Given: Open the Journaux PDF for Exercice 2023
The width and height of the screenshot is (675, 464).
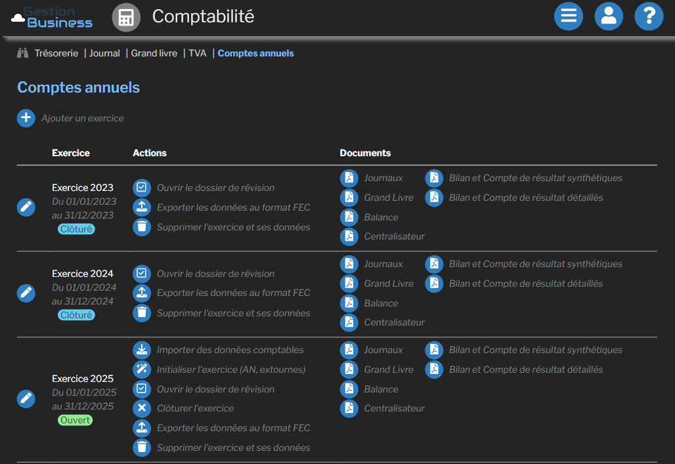Looking at the screenshot, I should tap(349, 178).
